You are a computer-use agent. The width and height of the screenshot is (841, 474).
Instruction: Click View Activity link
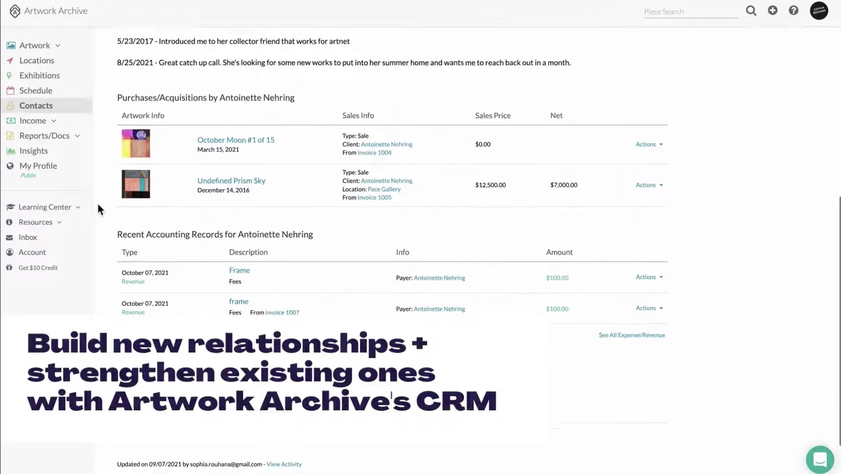click(x=284, y=464)
